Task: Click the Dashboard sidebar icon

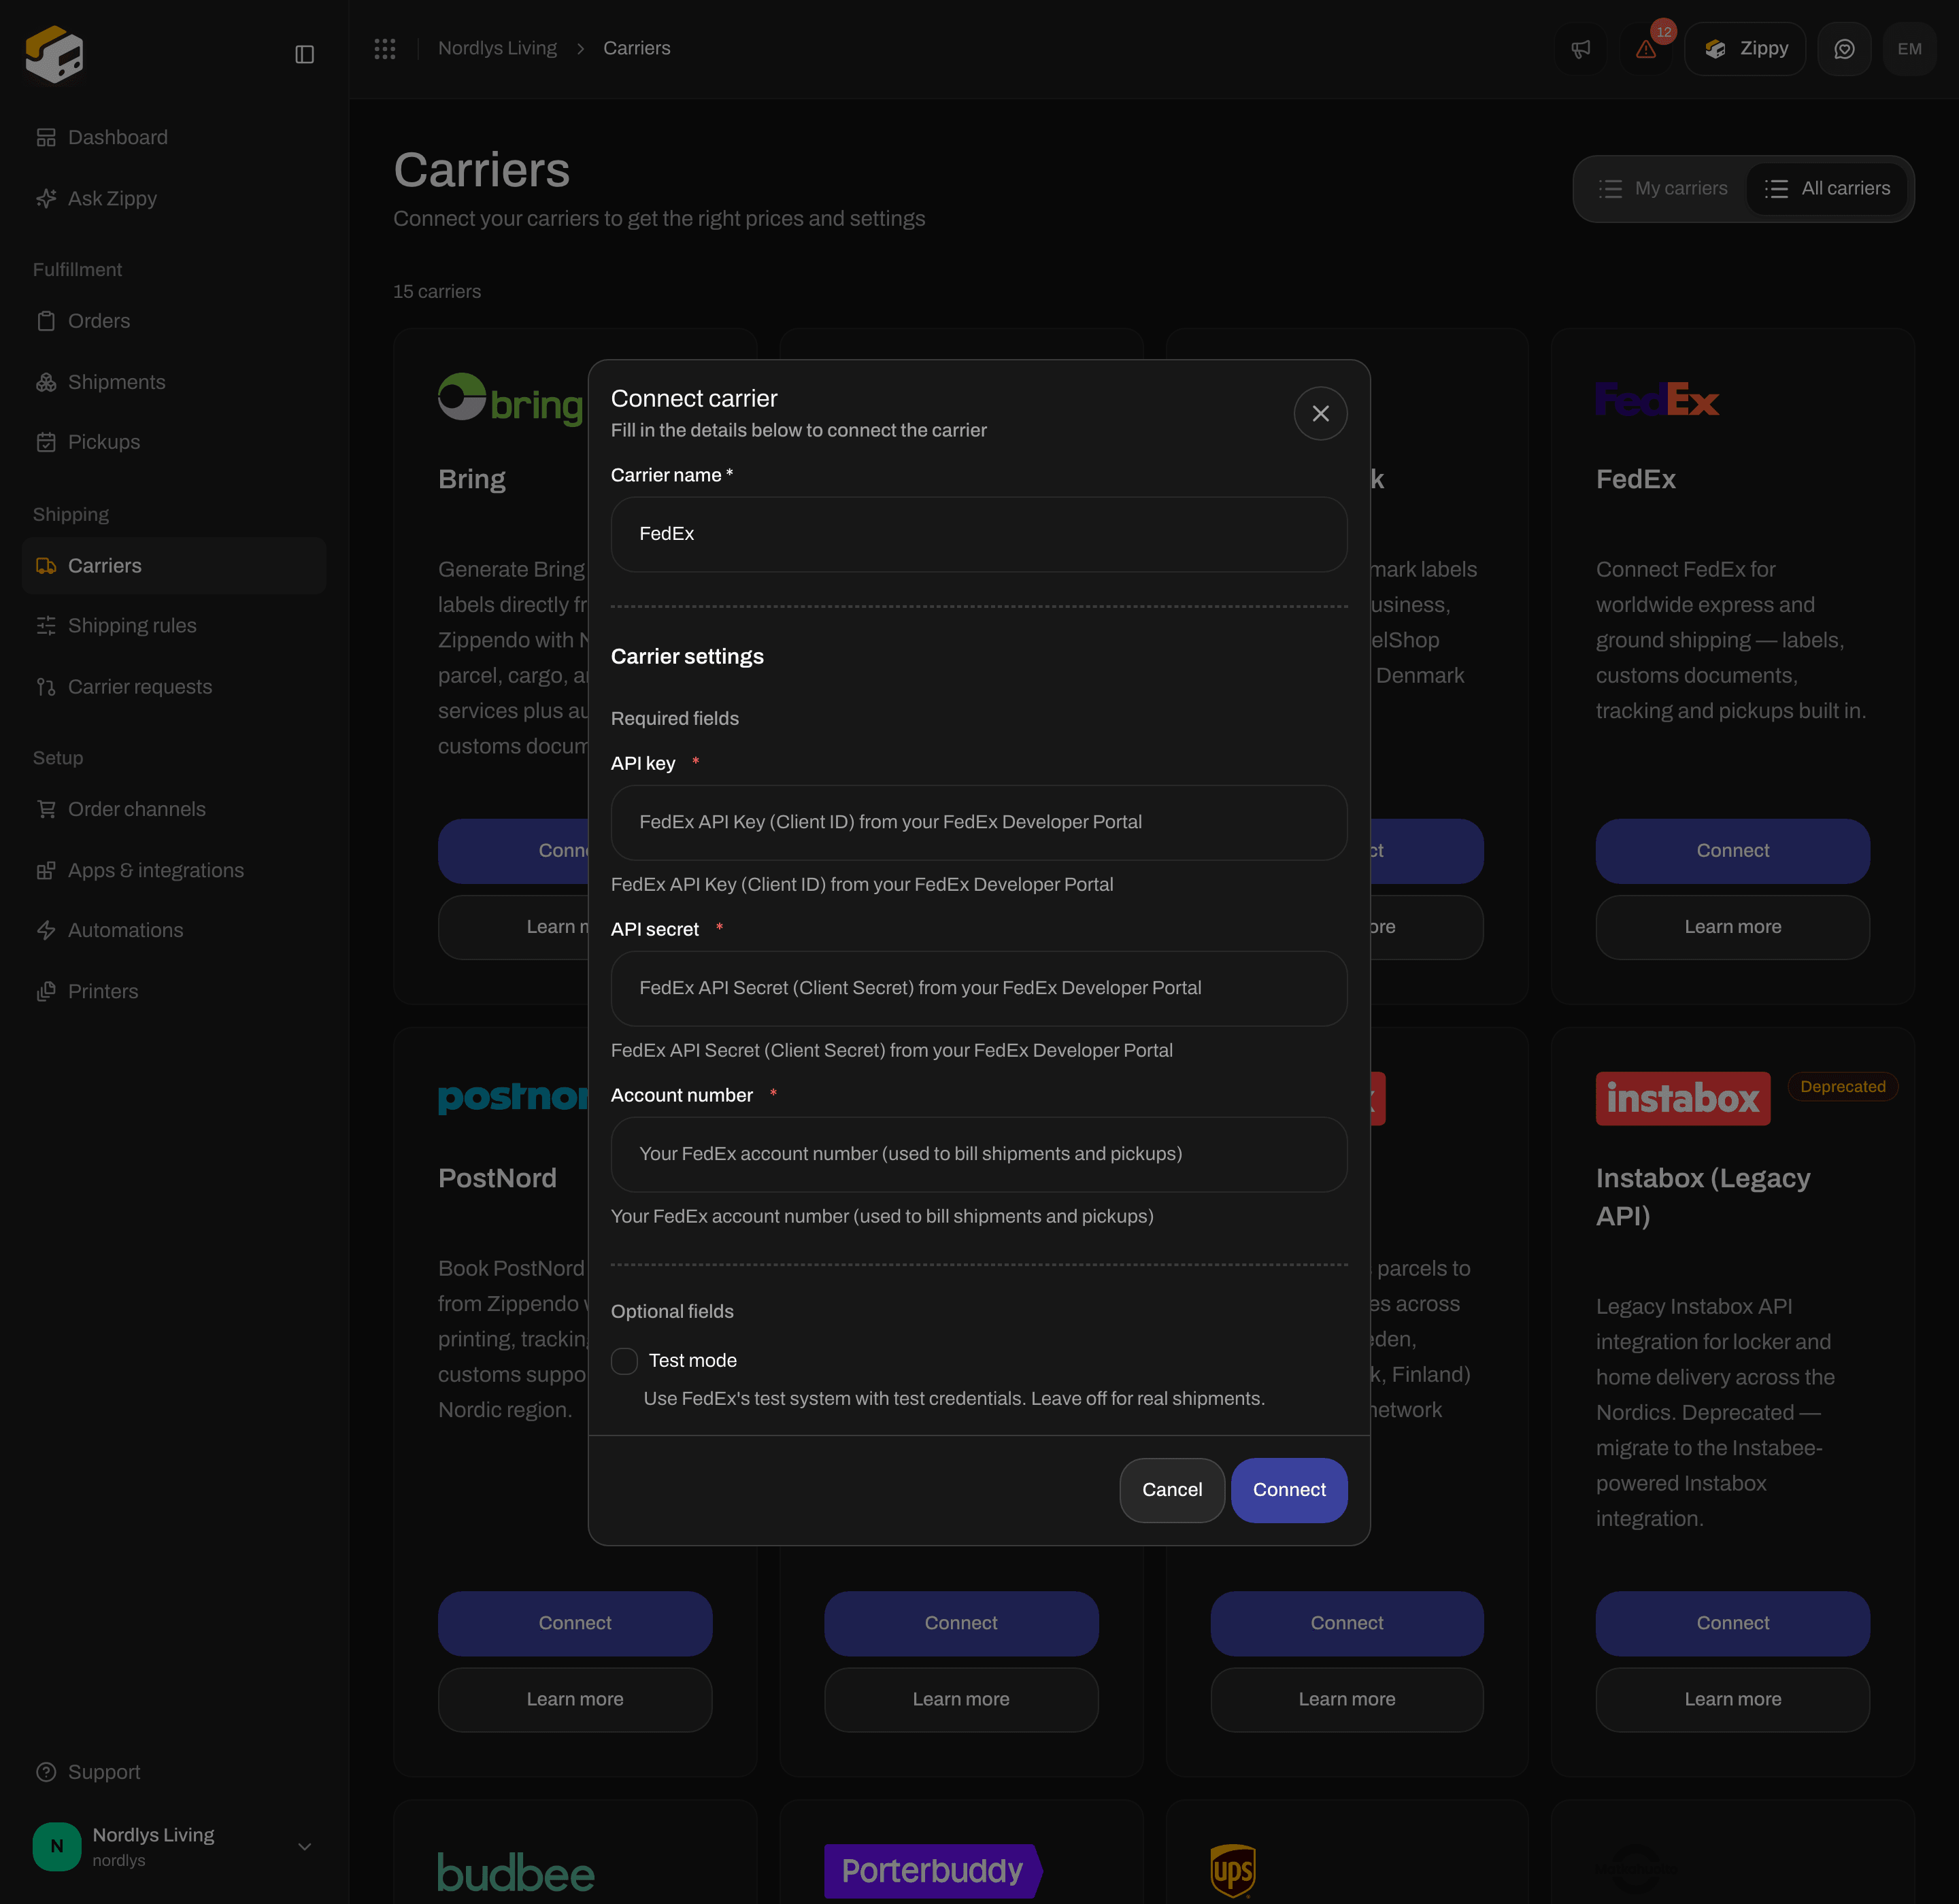Action: click(x=46, y=137)
